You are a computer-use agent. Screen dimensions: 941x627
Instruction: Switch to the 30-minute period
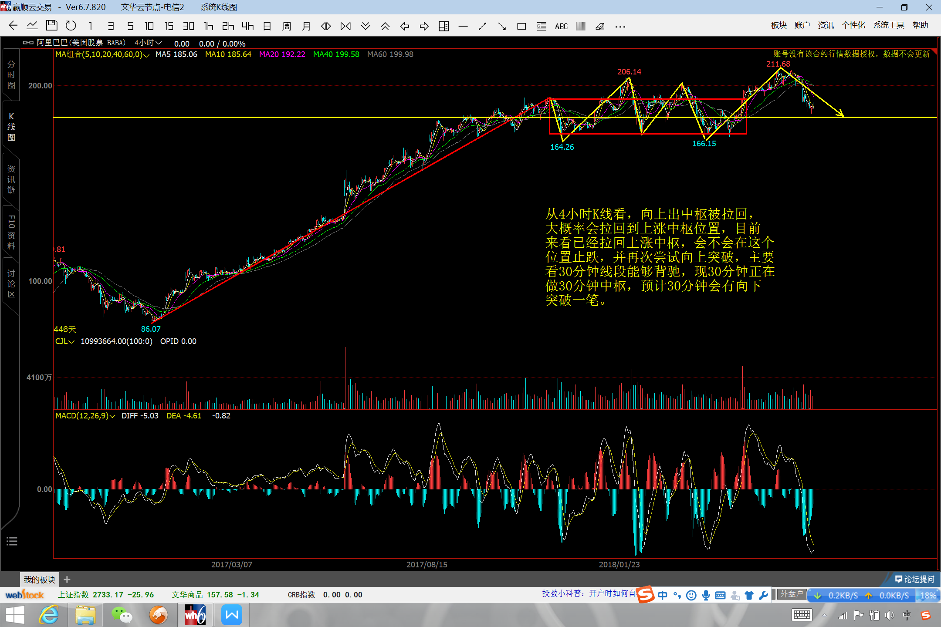click(188, 26)
